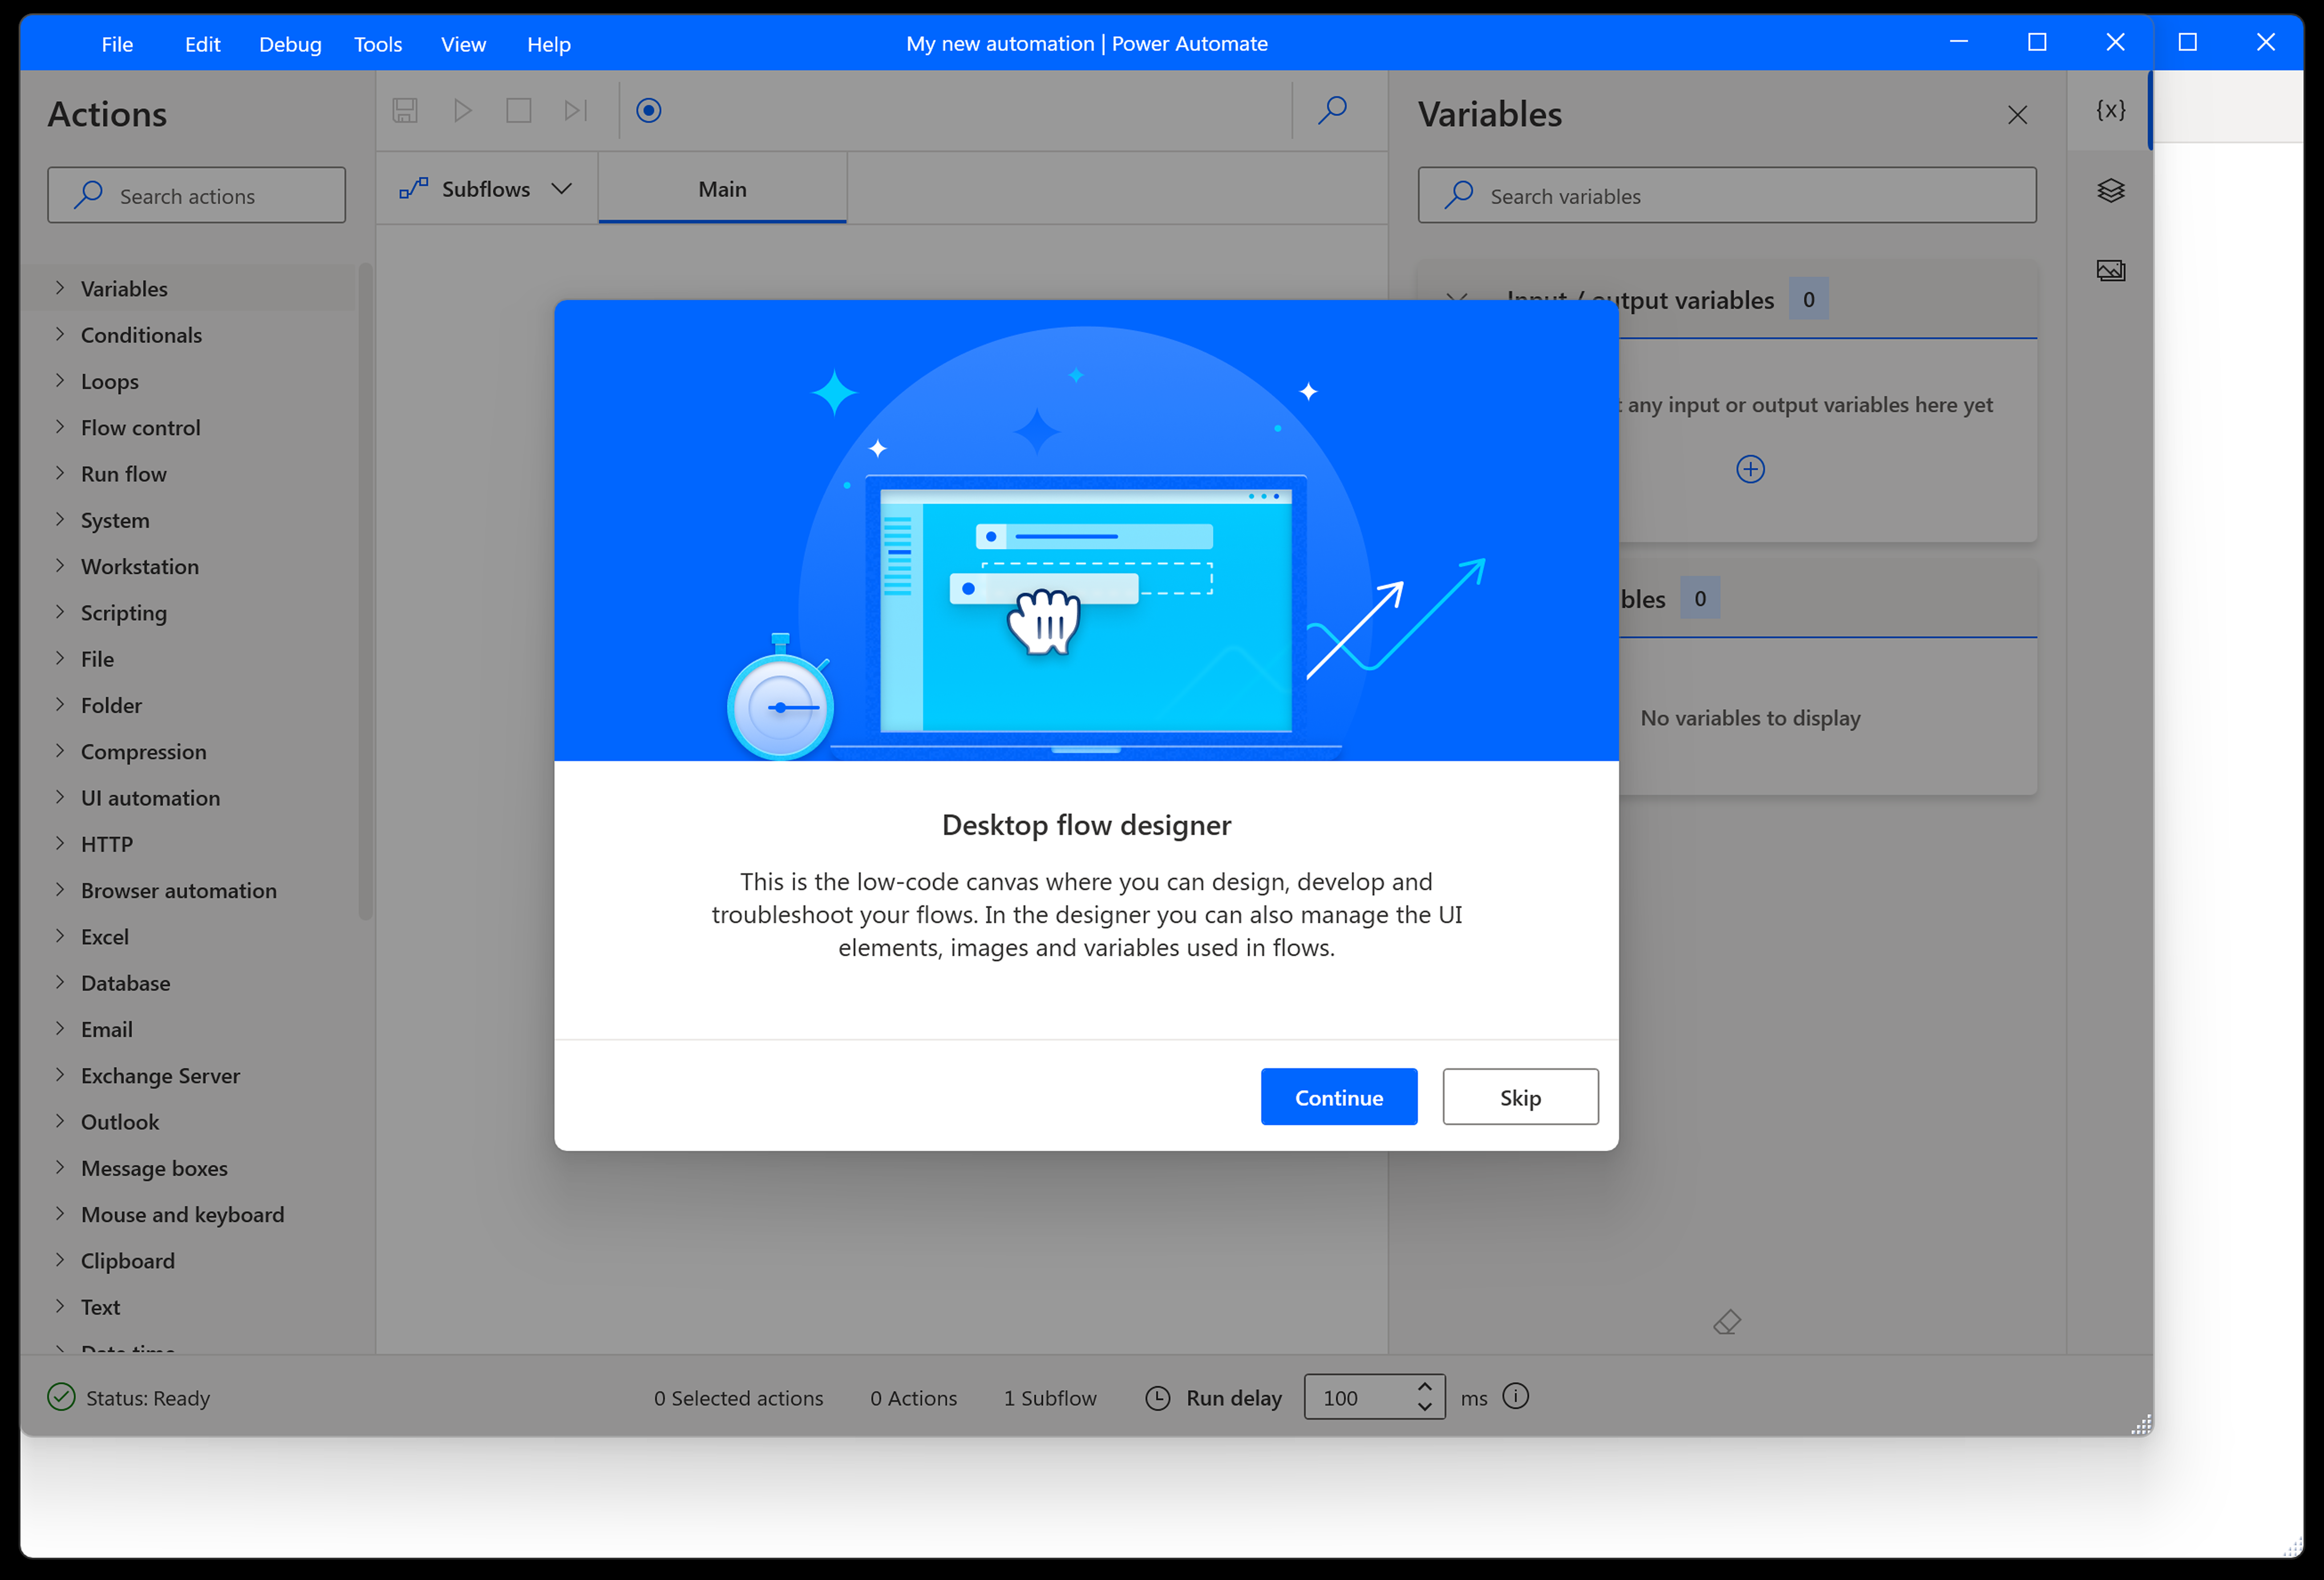This screenshot has height=1580, width=2324.
Task: Click the Save flow toolbar icon
Action: click(405, 110)
